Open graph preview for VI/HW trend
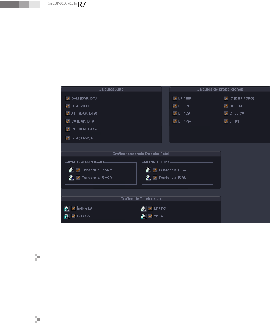 click(x=144, y=216)
